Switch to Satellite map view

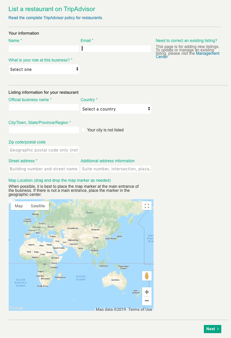coord(38,206)
